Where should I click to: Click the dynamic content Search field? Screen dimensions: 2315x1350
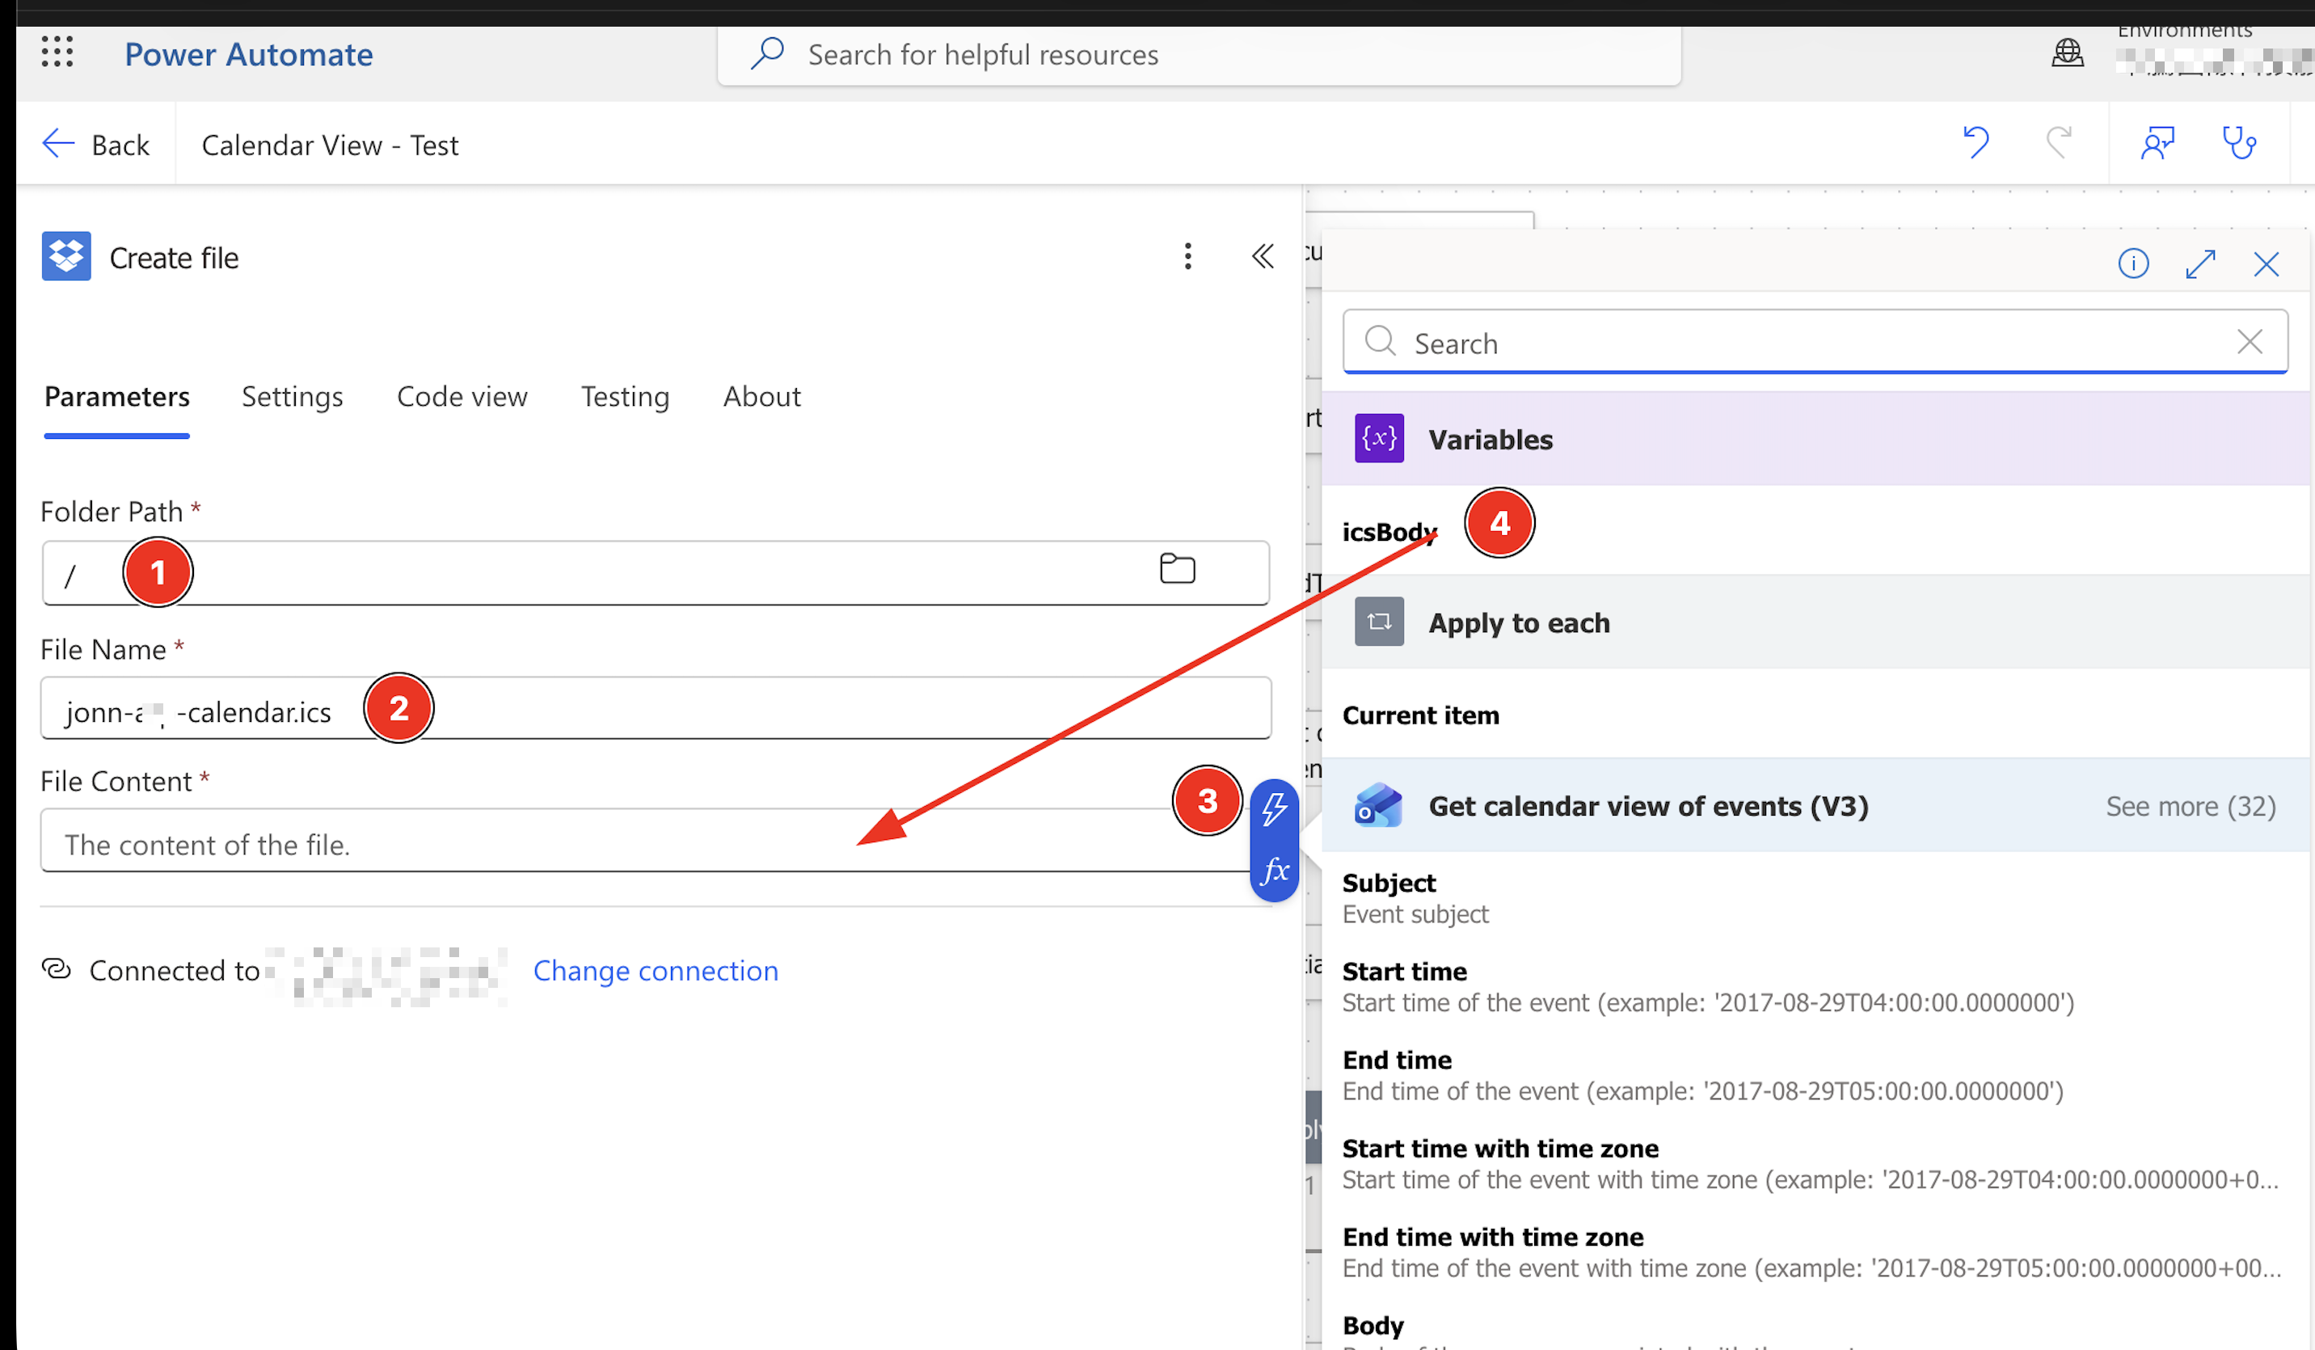tap(1815, 342)
